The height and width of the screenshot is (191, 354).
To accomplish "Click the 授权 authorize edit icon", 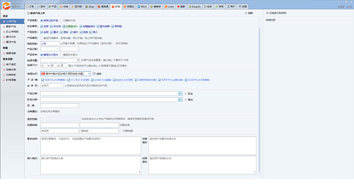I will (x=94, y=73).
